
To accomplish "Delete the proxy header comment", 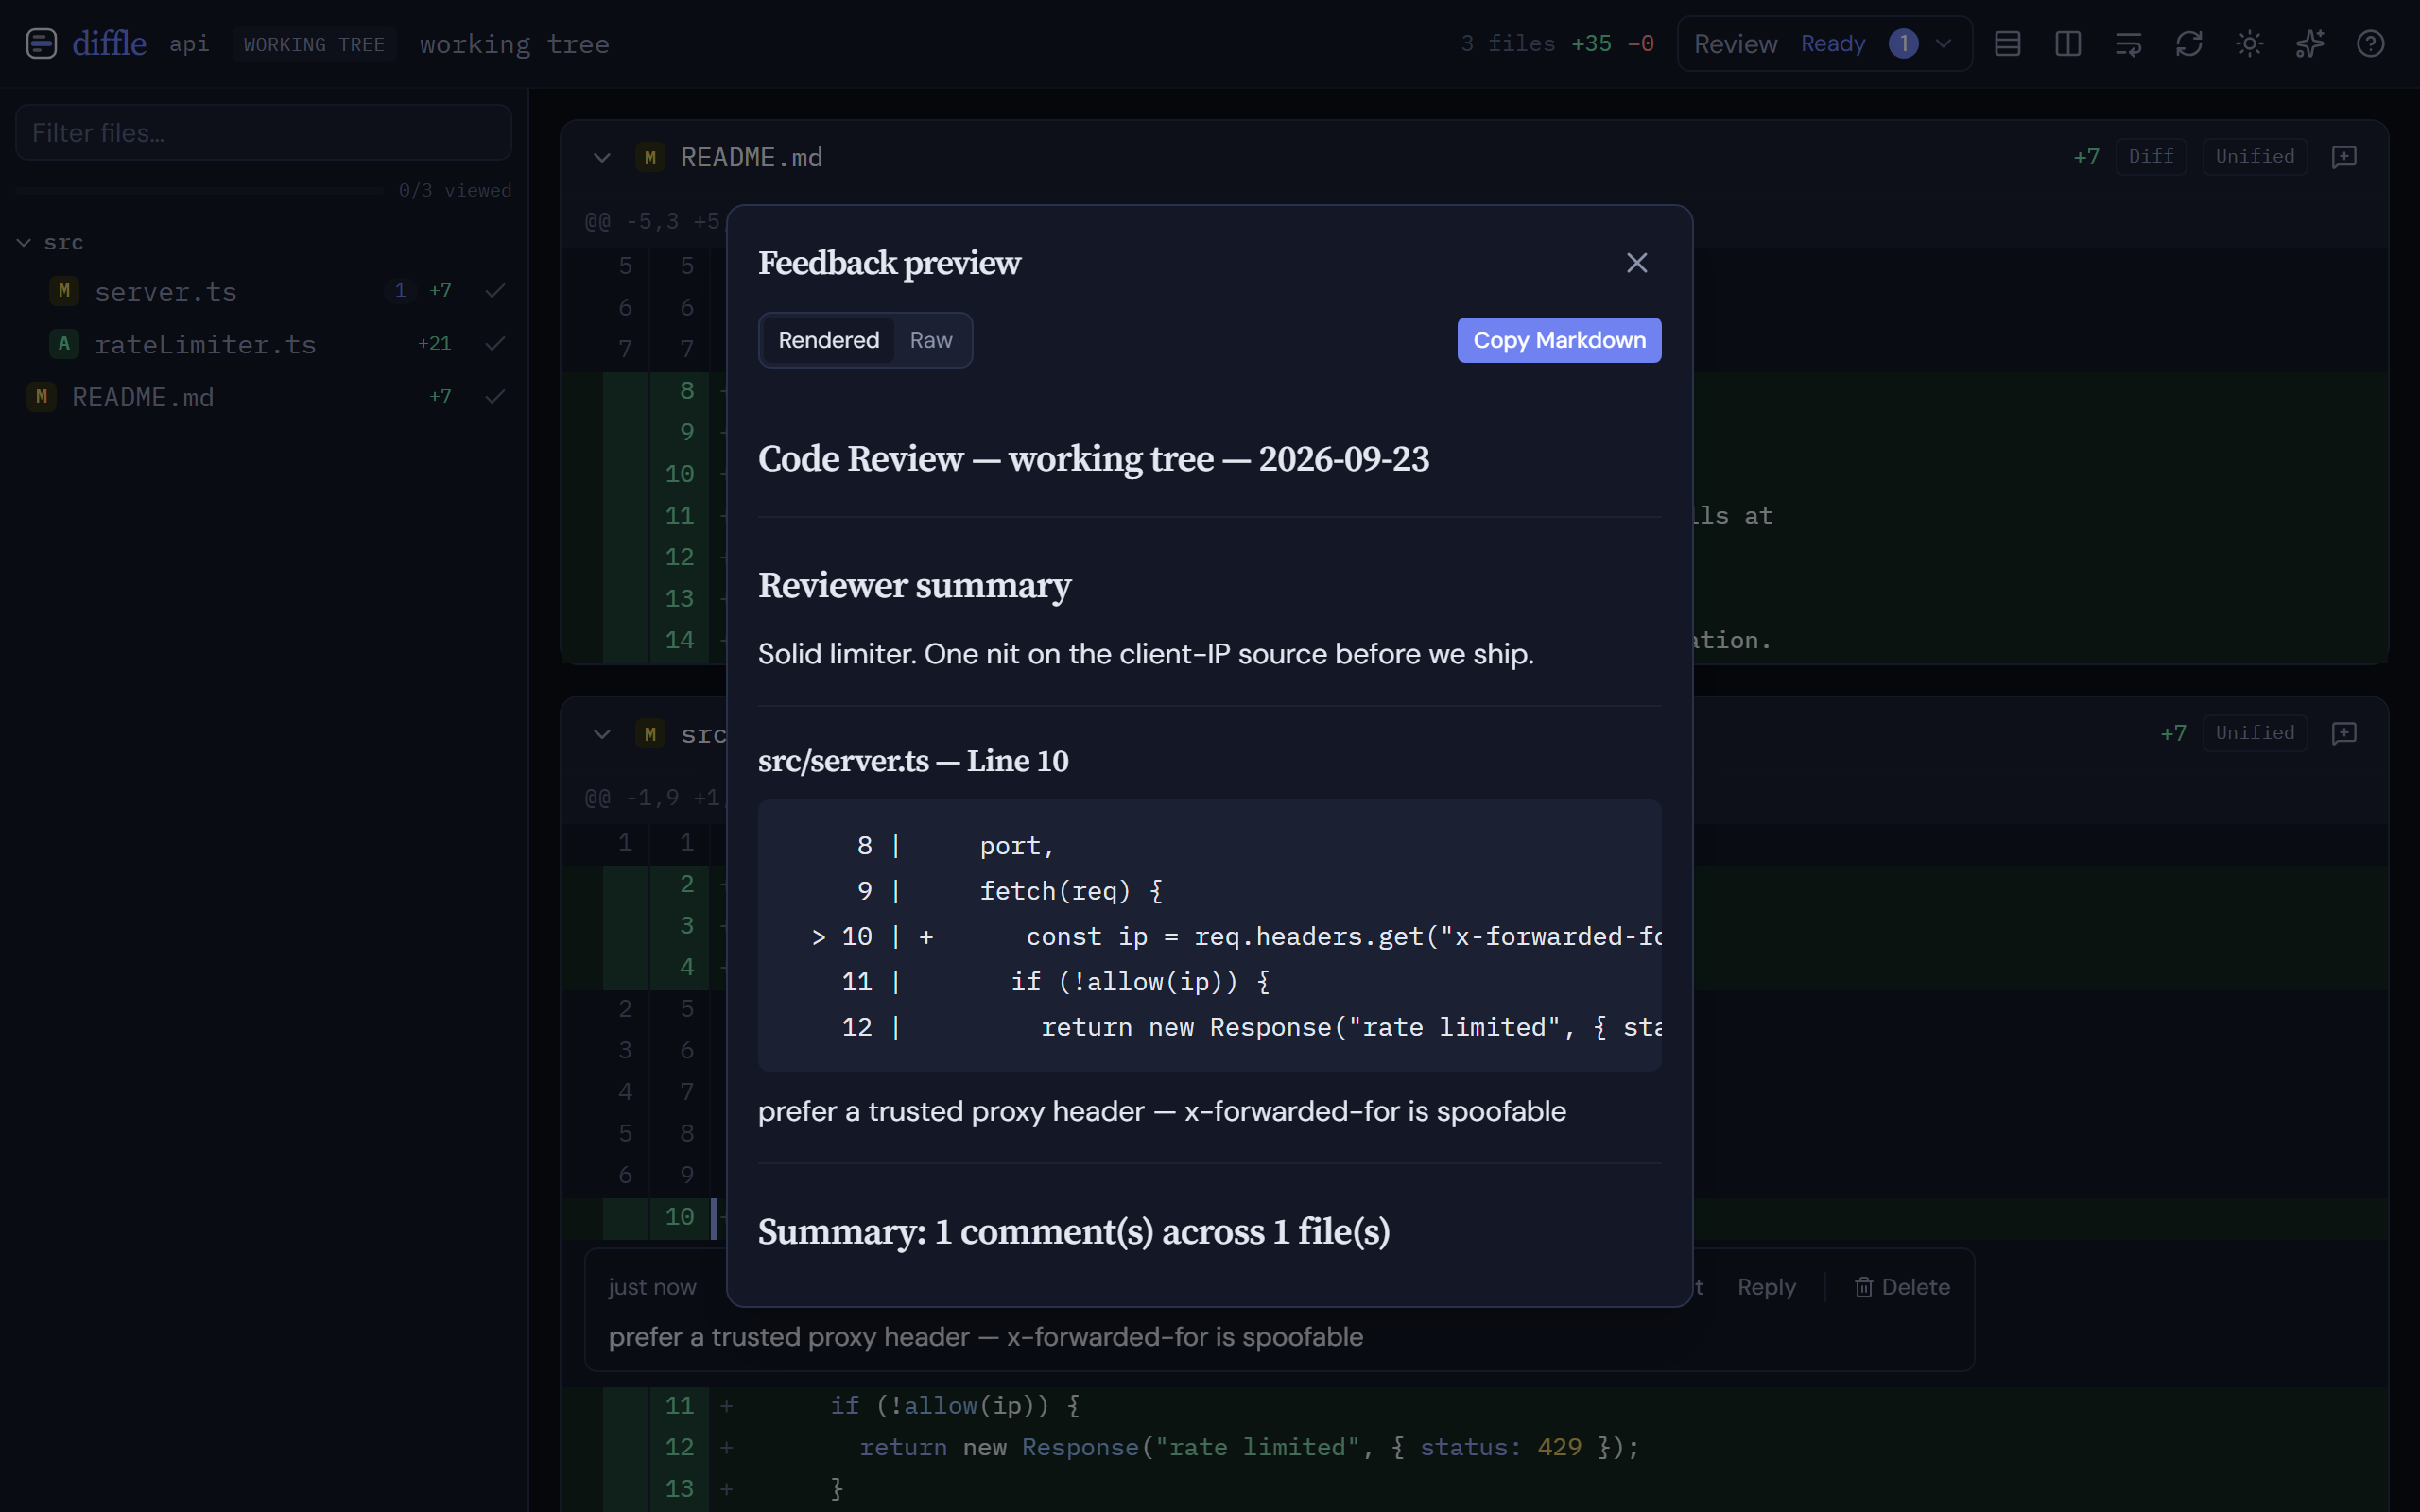I will pyautogui.click(x=1902, y=1287).
